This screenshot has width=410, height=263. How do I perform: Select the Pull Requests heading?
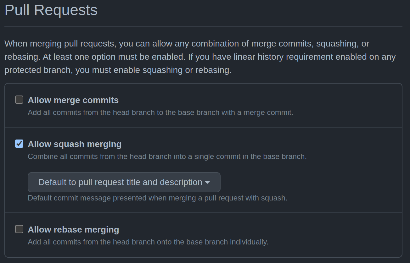51,10
